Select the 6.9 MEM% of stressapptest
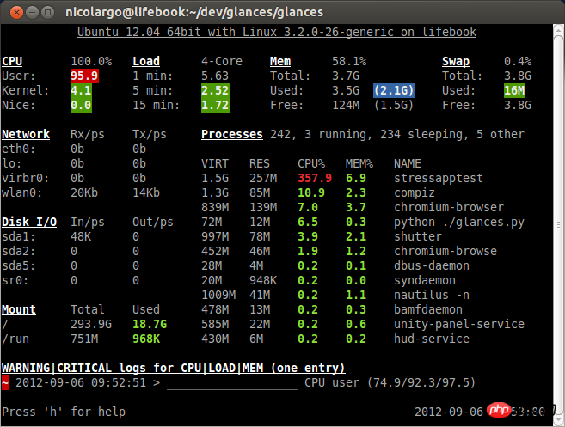 pyautogui.click(x=356, y=178)
